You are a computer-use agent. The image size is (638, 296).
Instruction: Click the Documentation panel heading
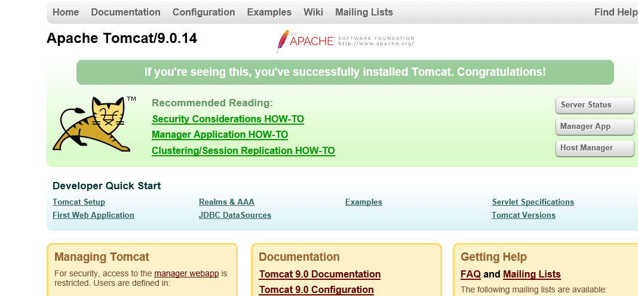coord(299,257)
